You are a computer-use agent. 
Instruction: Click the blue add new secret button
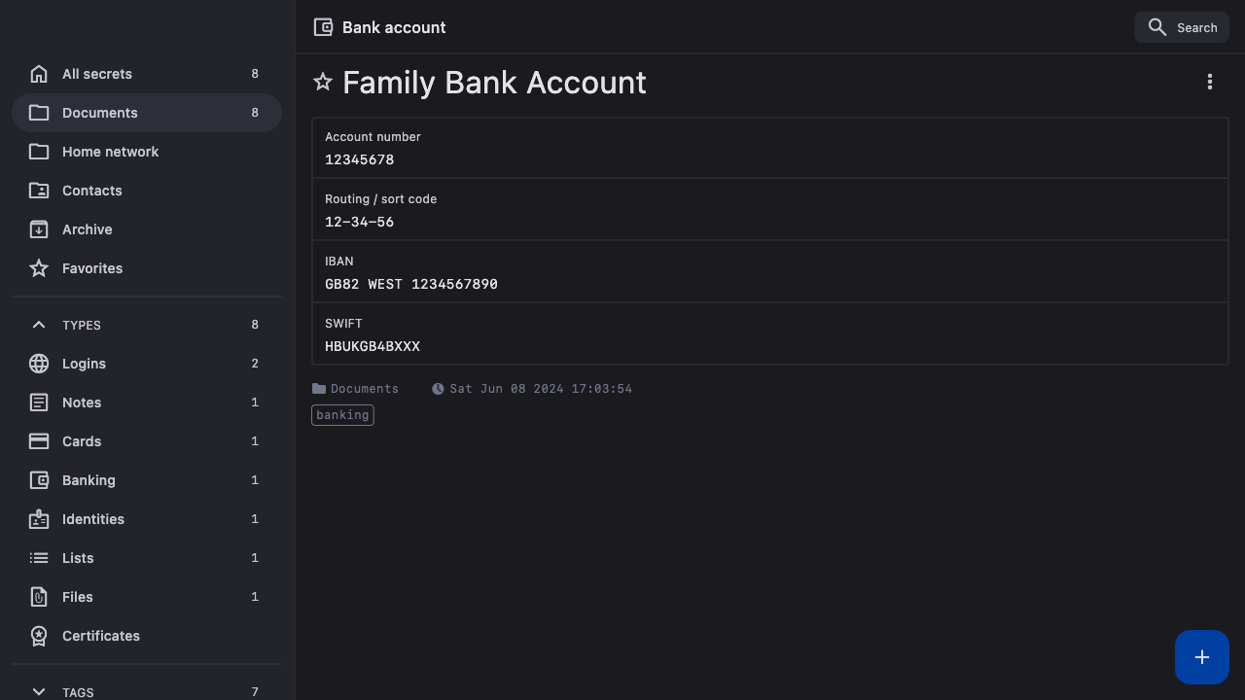click(1201, 657)
